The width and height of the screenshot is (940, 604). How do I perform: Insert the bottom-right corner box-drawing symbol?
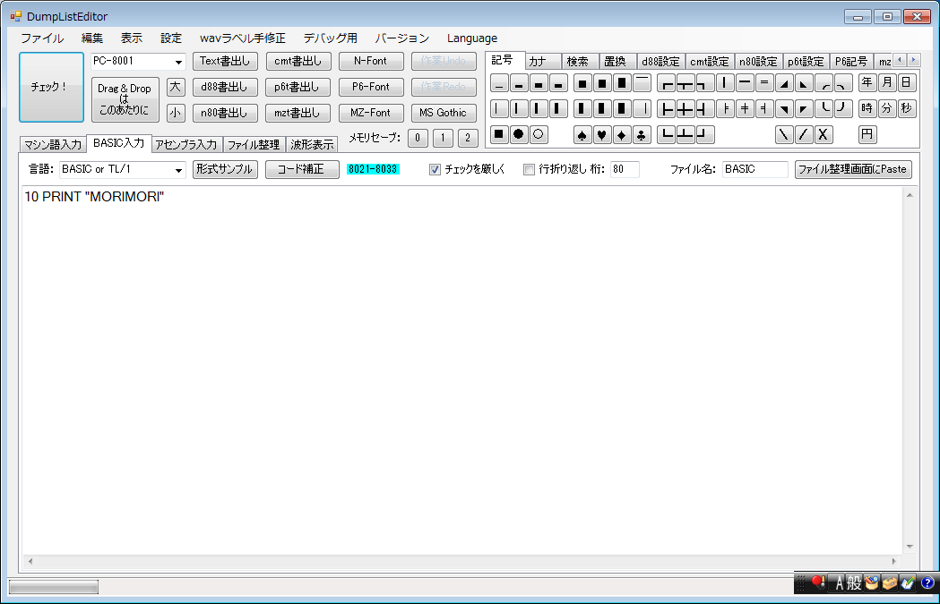705,135
